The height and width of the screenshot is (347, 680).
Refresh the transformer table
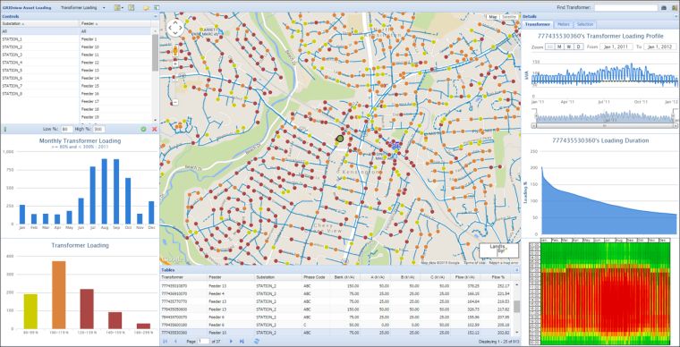[x=256, y=342]
